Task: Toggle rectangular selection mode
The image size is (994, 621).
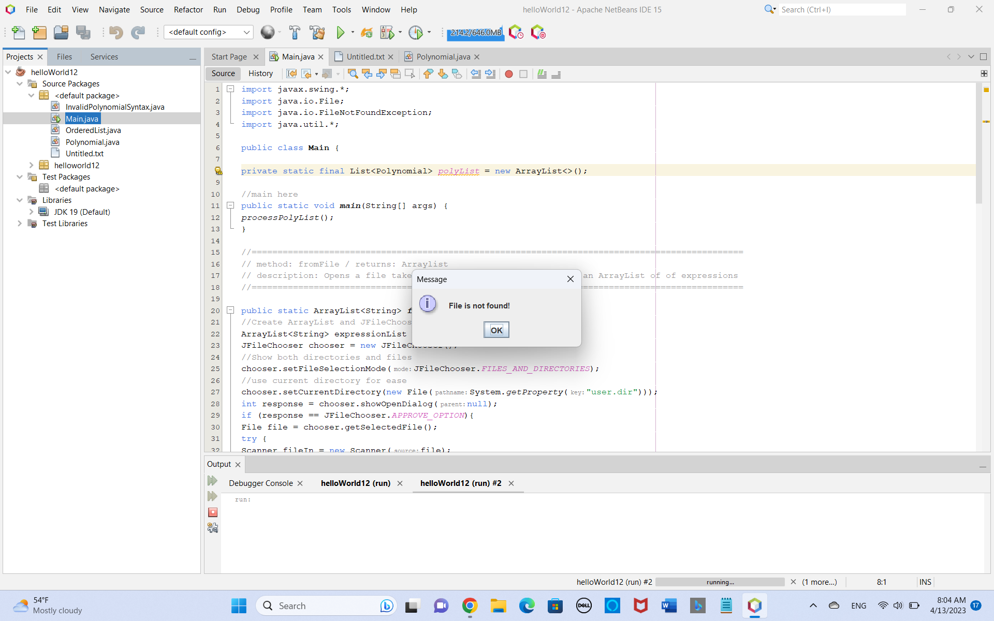Action: 410,73
